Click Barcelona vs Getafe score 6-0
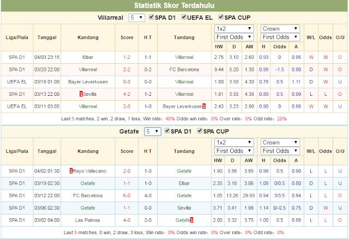The width and height of the screenshot is (349, 239). point(127,195)
